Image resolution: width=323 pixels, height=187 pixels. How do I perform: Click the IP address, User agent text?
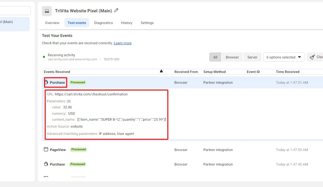click(116, 134)
